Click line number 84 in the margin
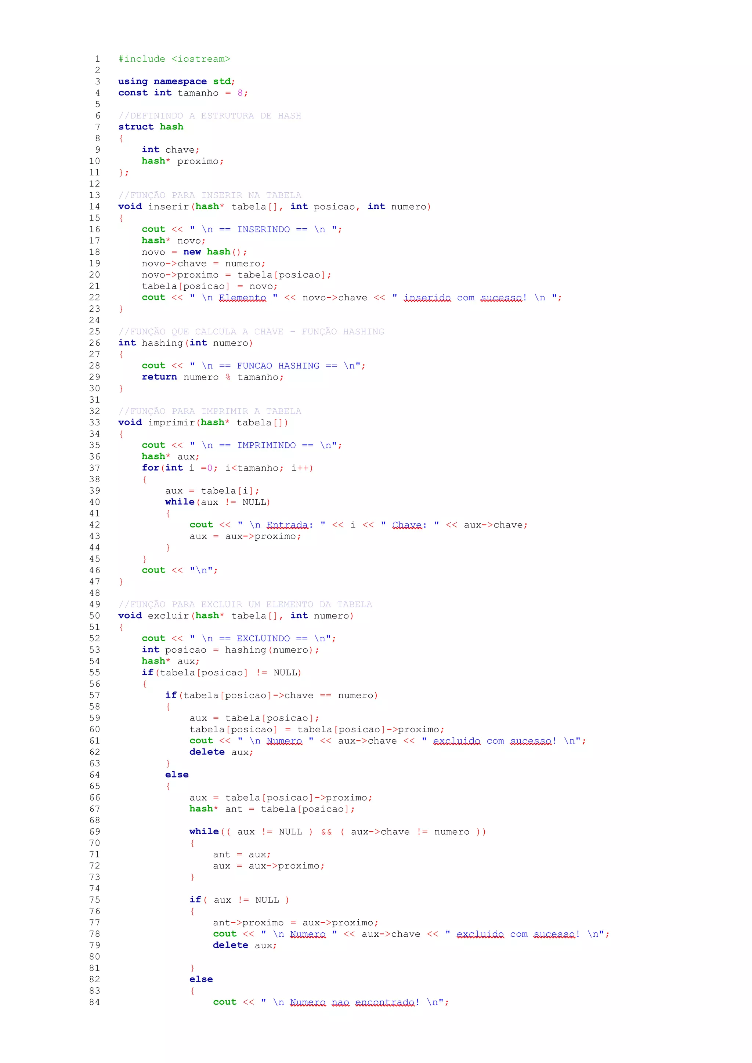The height and width of the screenshot is (1063, 752). tap(94, 1002)
